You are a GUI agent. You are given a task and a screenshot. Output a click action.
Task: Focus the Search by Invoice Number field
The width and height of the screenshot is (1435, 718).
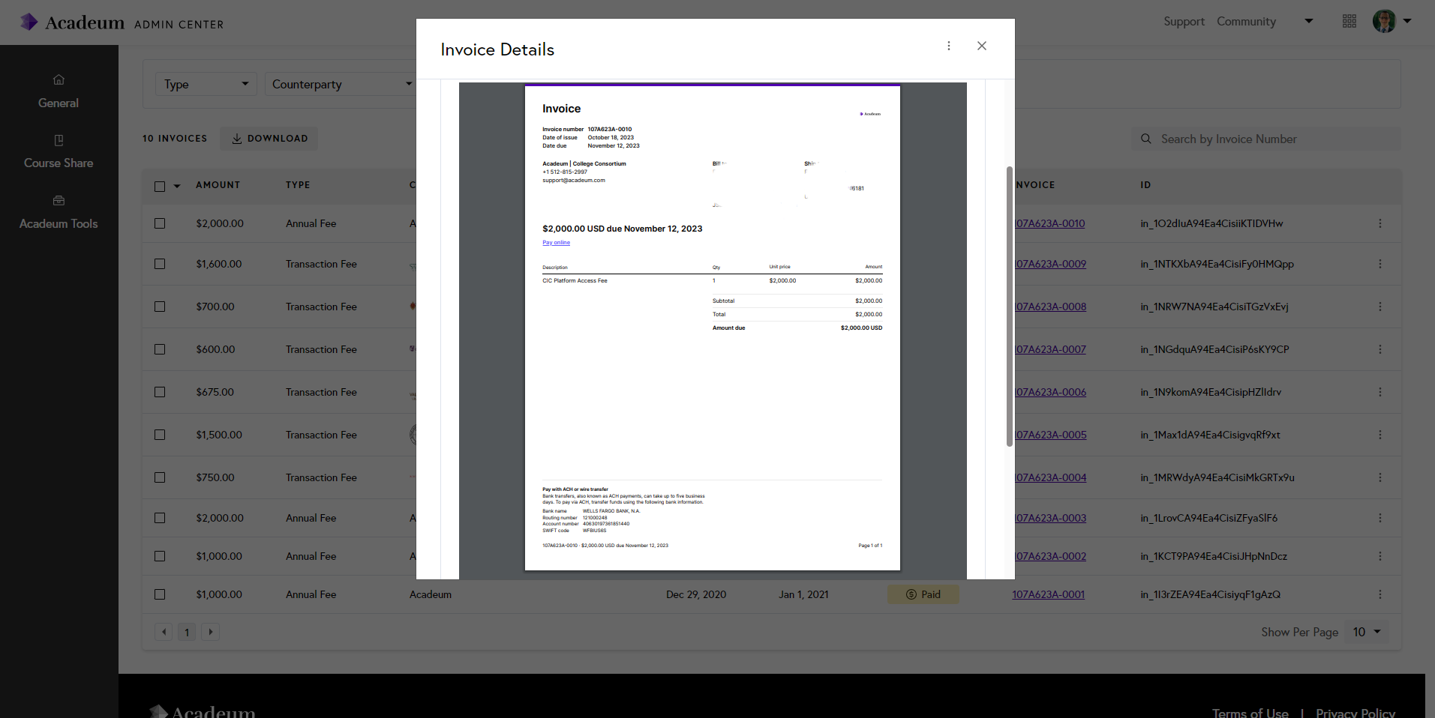pyautogui.click(x=1265, y=139)
